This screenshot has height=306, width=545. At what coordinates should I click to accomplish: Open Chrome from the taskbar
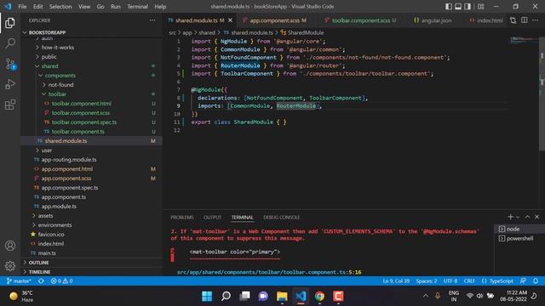(319, 296)
